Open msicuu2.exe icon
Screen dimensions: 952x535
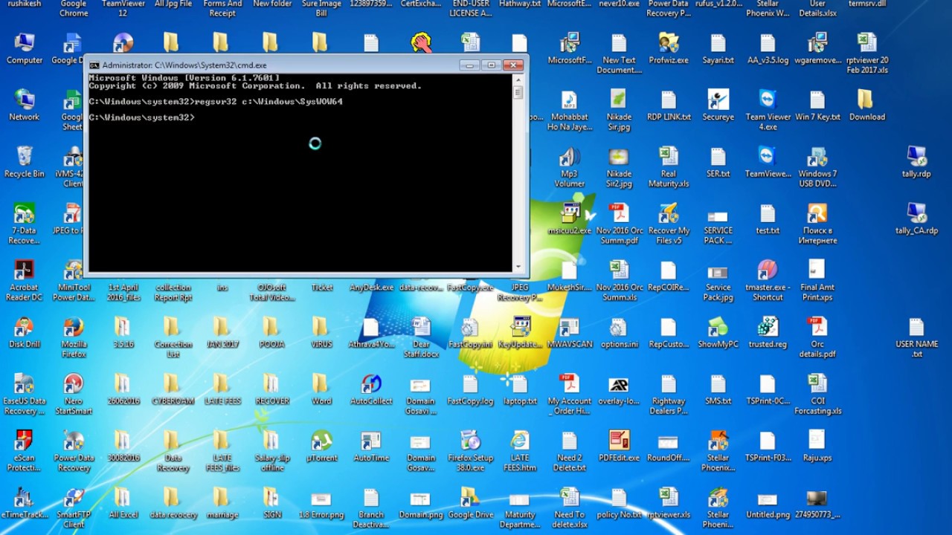569,218
